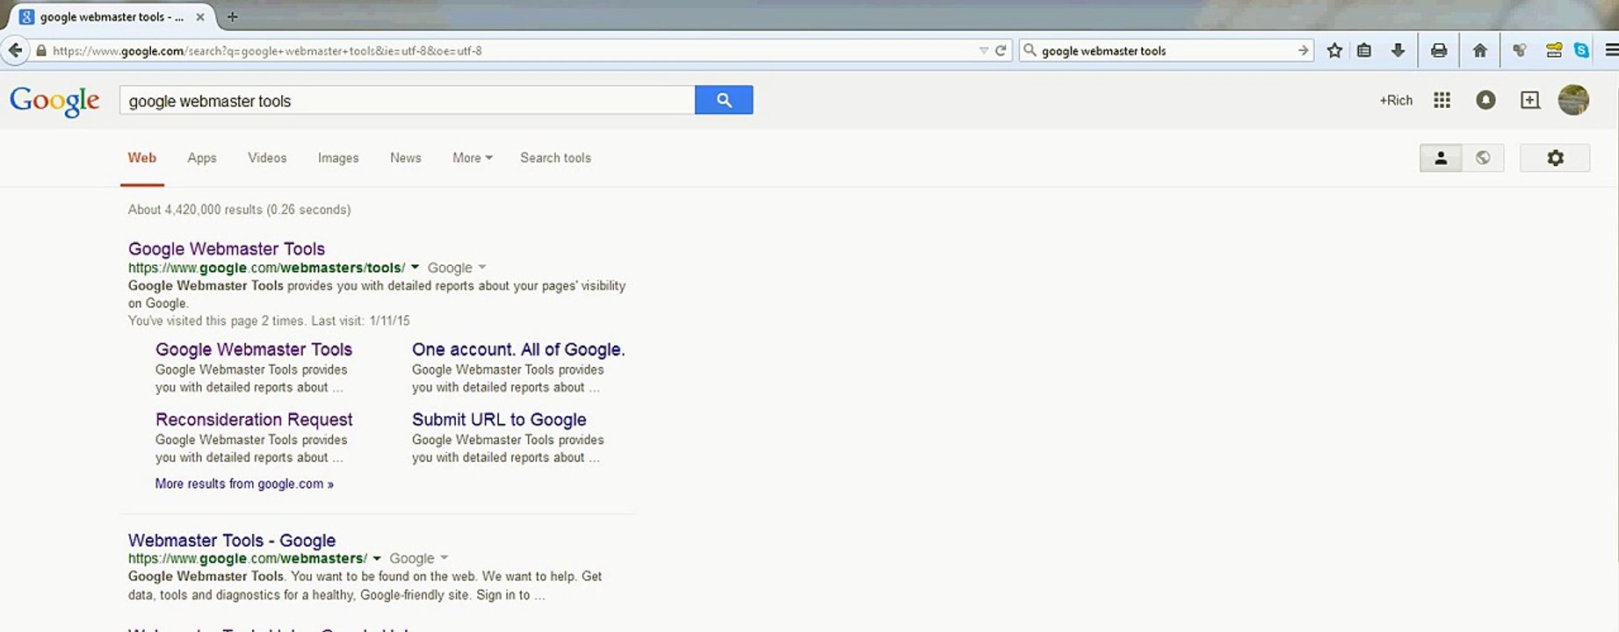
Task: Expand arrow next to google.com/webmasters/ URL
Action: coord(377,558)
